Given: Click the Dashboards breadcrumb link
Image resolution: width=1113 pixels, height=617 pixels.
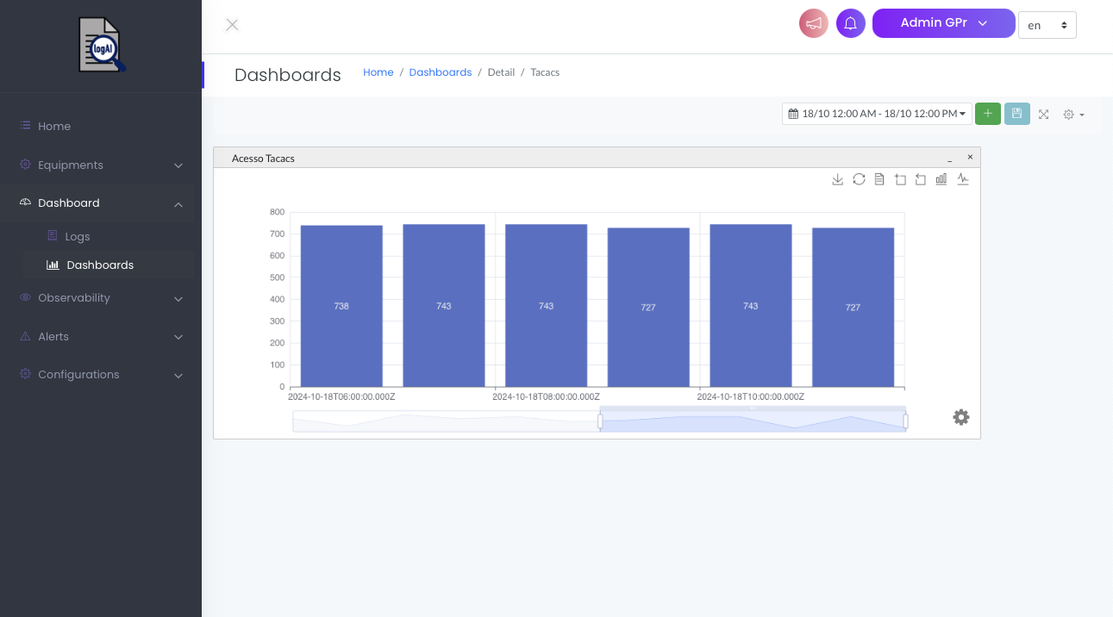Looking at the screenshot, I should (440, 72).
